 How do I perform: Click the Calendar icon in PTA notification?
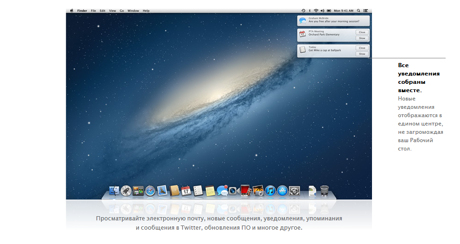302,34
